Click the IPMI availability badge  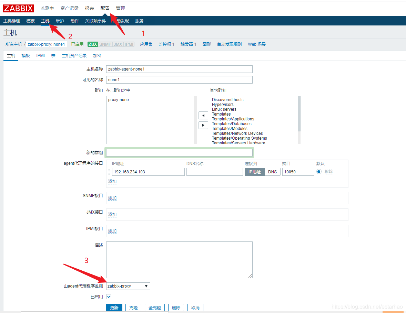pyautogui.click(x=129, y=44)
